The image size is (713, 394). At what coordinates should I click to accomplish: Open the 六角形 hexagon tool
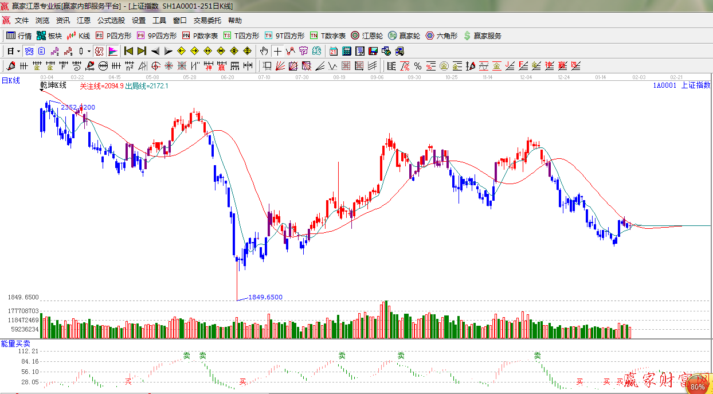(x=441, y=36)
